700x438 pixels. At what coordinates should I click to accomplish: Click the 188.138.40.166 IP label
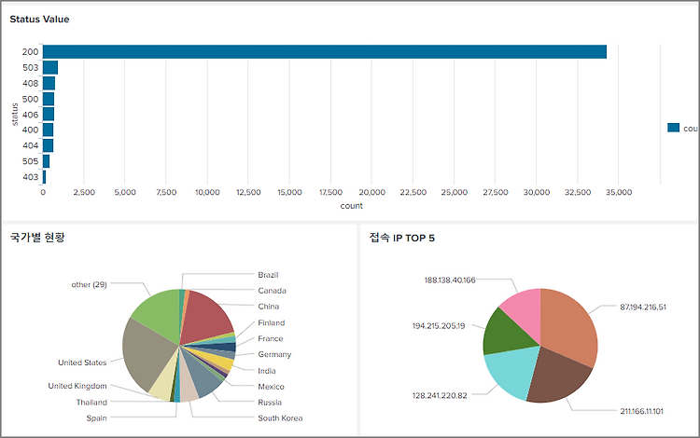tap(450, 281)
